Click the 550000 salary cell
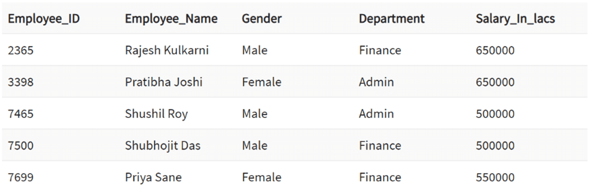The image size is (597, 192). pyautogui.click(x=495, y=178)
